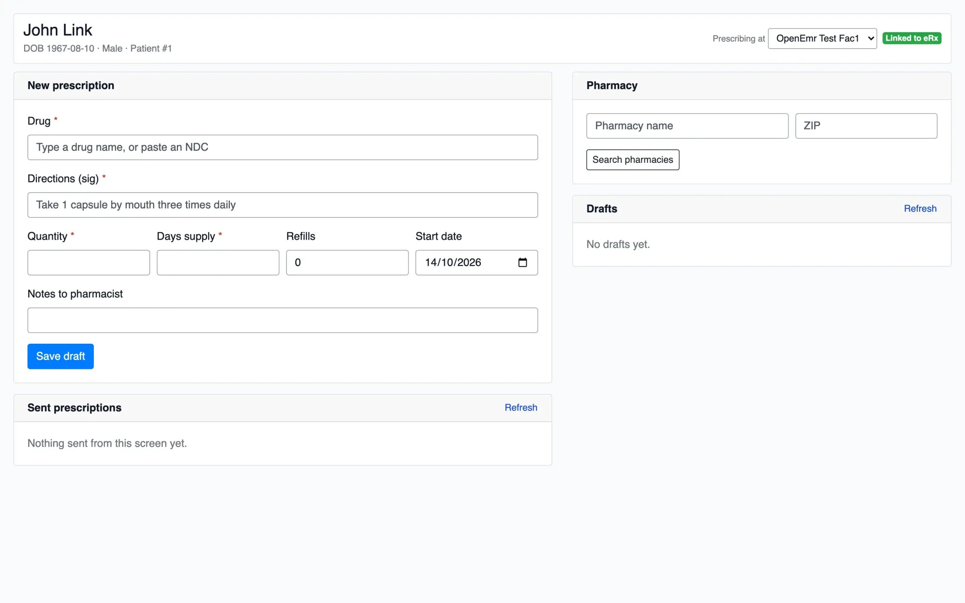Screen dimensions: 965x603
Task: Open the Start date calendar picker icon
Action: (x=522, y=262)
